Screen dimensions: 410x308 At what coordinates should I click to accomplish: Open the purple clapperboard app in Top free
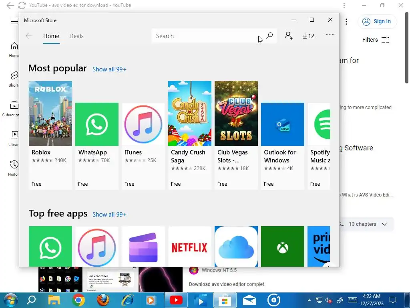click(143, 247)
